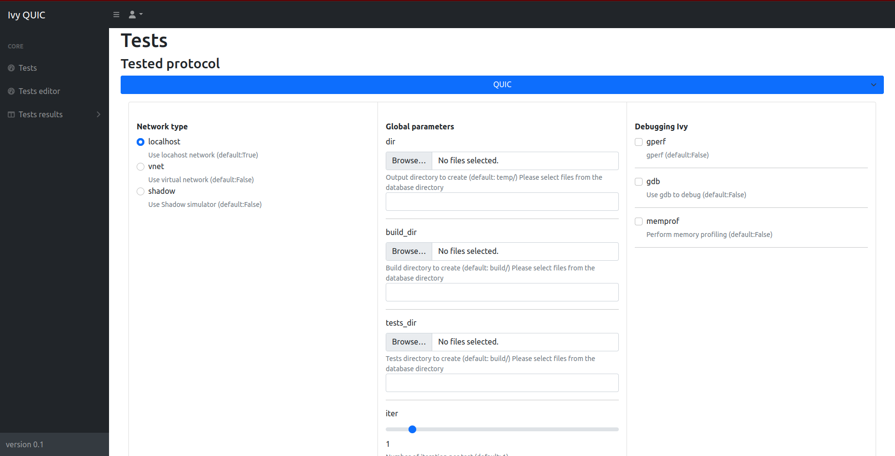Viewport: 895px width, 456px height.
Task: Click Browse for the build_dir parameter
Action: click(x=409, y=252)
